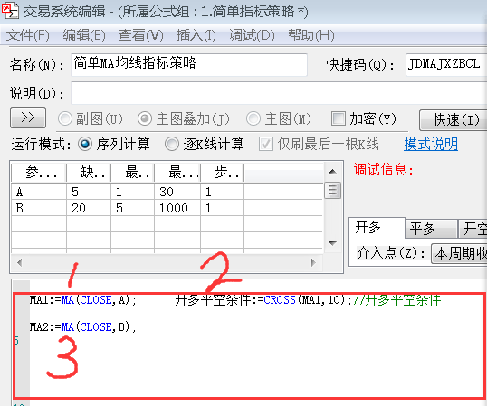Enable the 加密(Y) checkbox
Image resolution: width=487 pixels, height=406 pixels.
click(x=339, y=118)
